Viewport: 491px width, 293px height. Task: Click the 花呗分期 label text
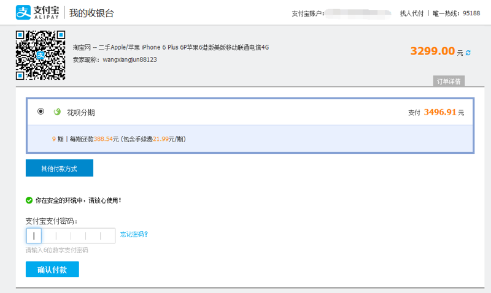pyautogui.click(x=81, y=113)
